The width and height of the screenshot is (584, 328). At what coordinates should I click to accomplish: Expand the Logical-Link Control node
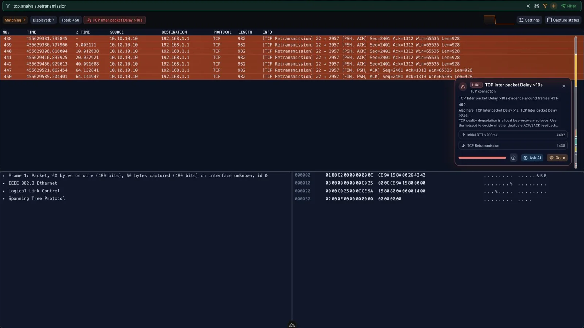point(4,191)
